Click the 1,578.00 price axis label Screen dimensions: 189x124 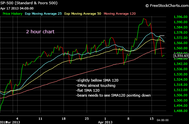pyautogui.click(x=181, y=33)
